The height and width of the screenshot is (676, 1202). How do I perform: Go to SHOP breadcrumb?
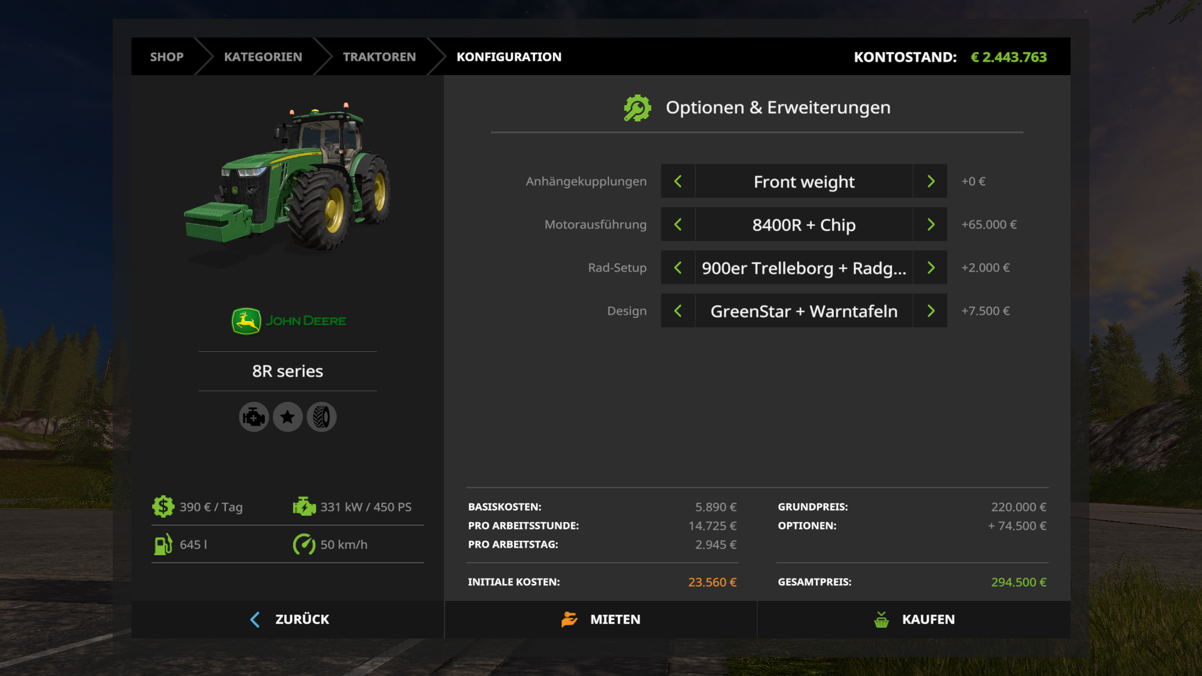(x=167, y=57)
